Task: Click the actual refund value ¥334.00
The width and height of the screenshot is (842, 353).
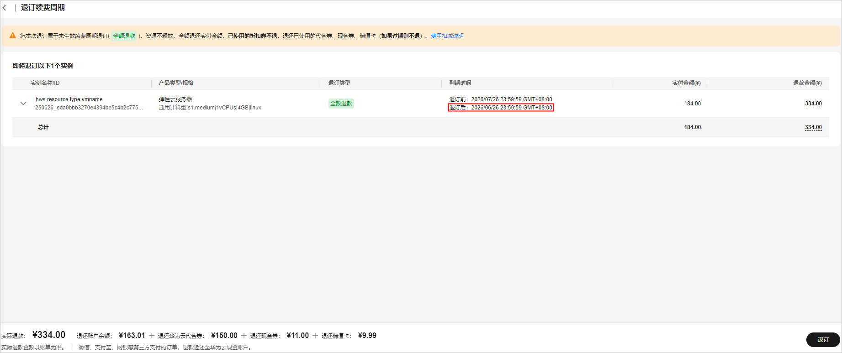Action: 49,335
